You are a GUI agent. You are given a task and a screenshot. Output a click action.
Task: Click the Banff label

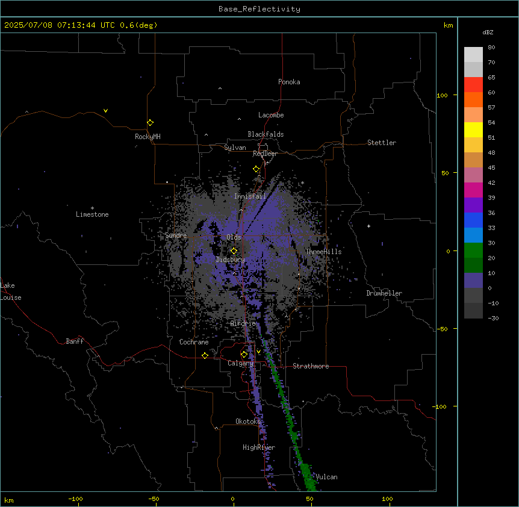75,341
